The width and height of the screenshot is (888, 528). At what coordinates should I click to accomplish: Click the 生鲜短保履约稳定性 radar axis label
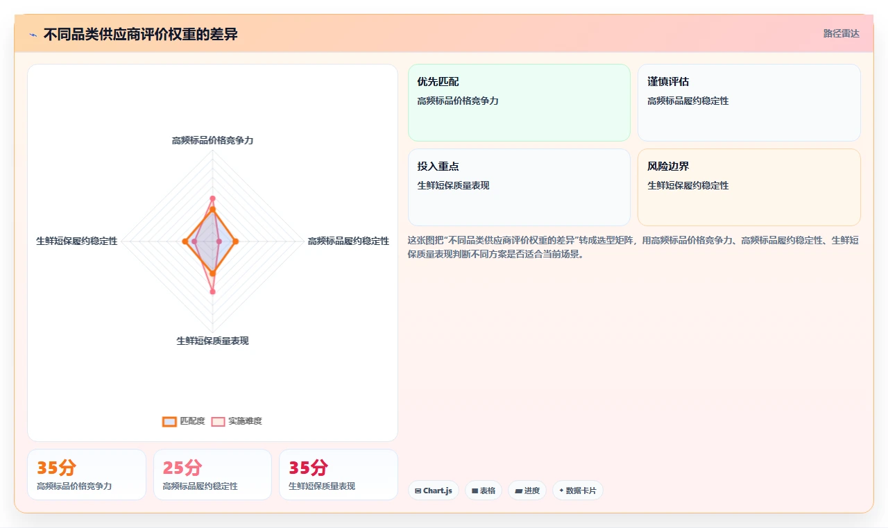(x=77, y=241)
